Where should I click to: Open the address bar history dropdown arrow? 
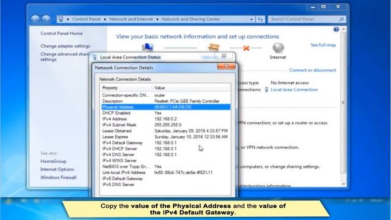(252, 19)
